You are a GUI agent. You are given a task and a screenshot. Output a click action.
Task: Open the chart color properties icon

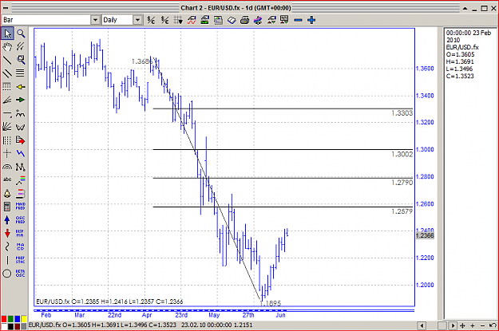218,20
